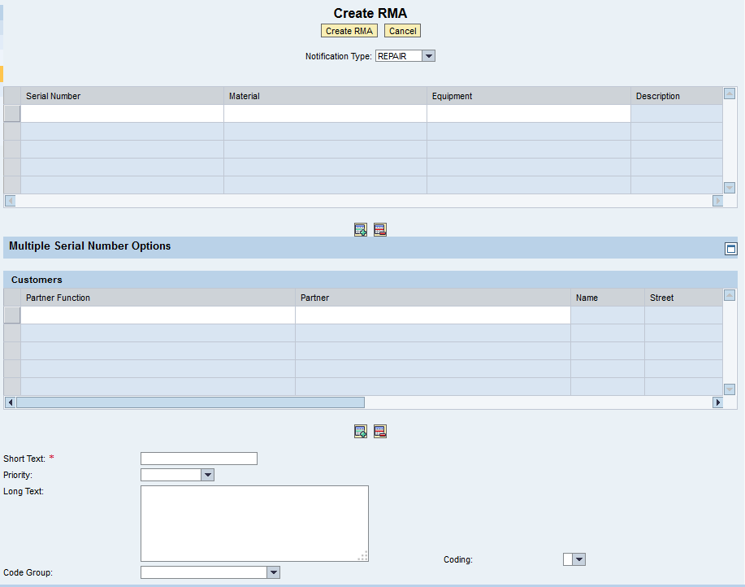745x587 pixels.
Task: Click the down arrow of Customers table scrollbar
Action: [x=730, y=389]
